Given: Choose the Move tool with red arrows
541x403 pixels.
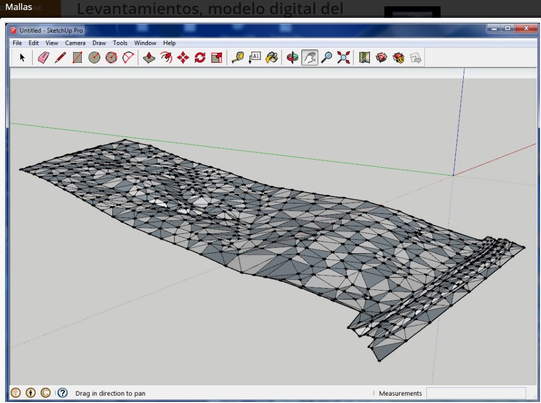Looking at the screenshot, I should click(183, 58).
